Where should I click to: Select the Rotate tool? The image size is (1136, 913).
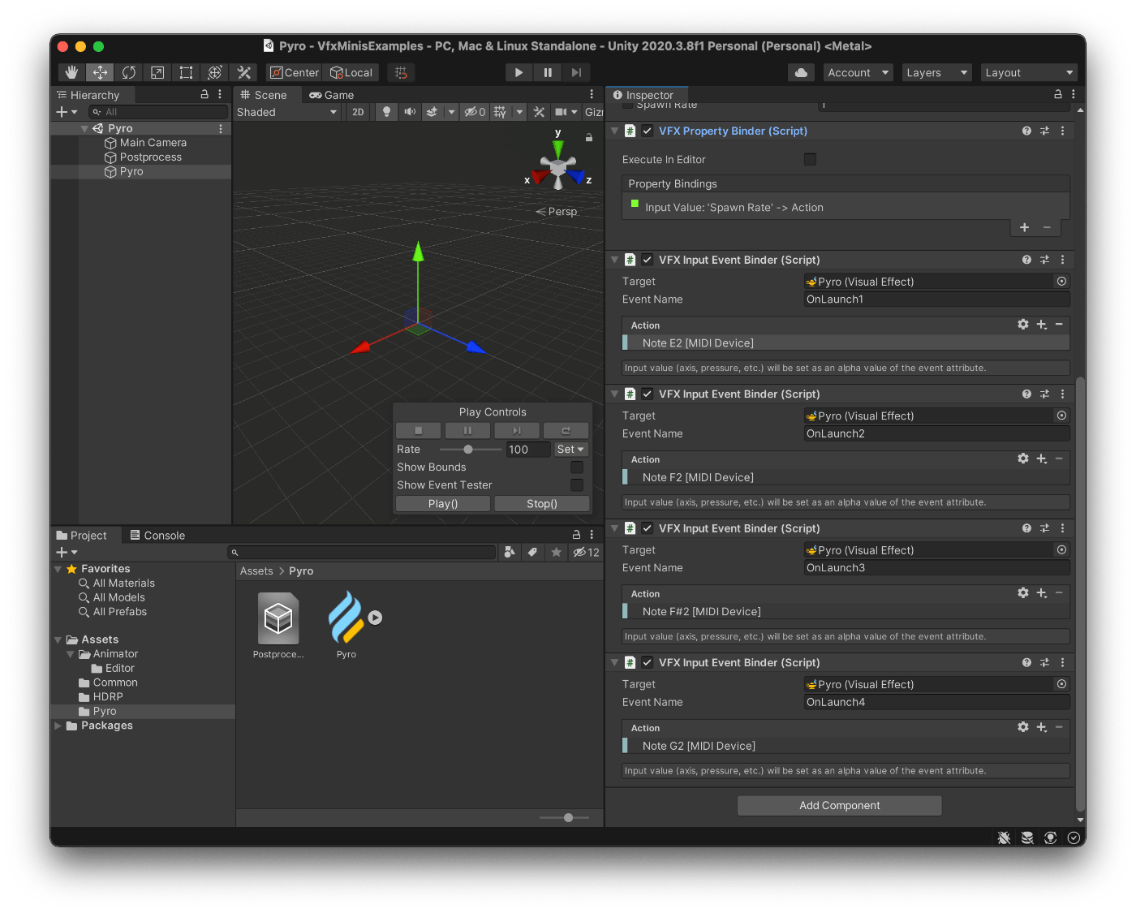128,72
